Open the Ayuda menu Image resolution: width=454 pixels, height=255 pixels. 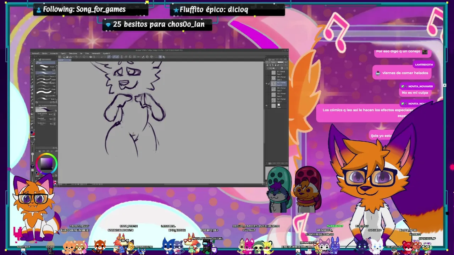[106, 53]
